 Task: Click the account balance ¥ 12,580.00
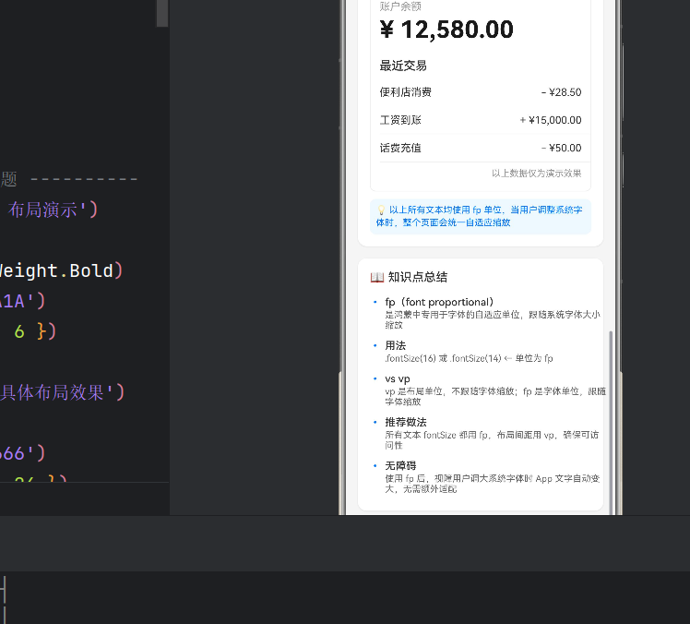coord(446,30)
